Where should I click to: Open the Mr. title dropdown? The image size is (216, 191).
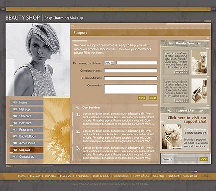(x=109, y=63)
